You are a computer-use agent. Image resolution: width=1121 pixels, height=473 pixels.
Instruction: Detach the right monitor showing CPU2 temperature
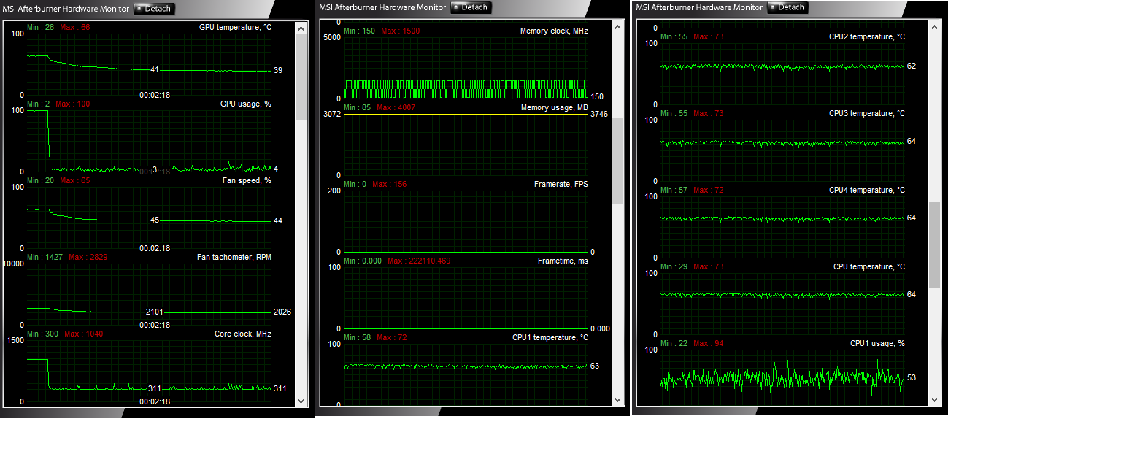tap(787, 7)
